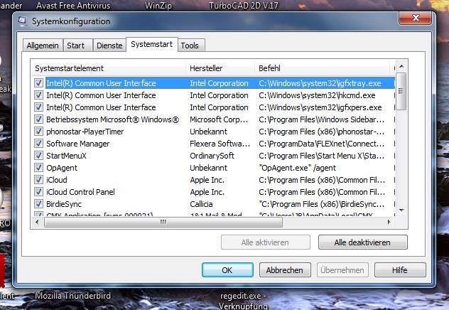Select the Callicia manufacturer cell

201,204
